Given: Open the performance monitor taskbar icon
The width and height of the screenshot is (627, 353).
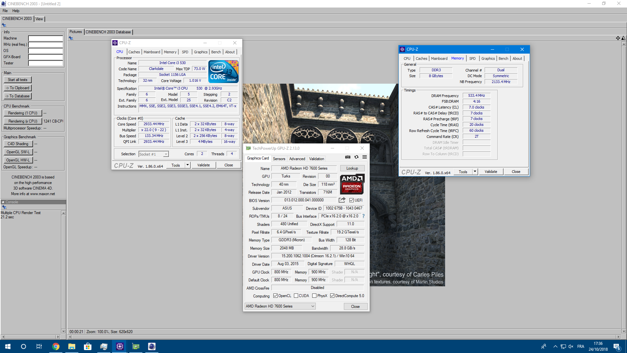Looking at the screenshot, I should [x=104, y=346].
